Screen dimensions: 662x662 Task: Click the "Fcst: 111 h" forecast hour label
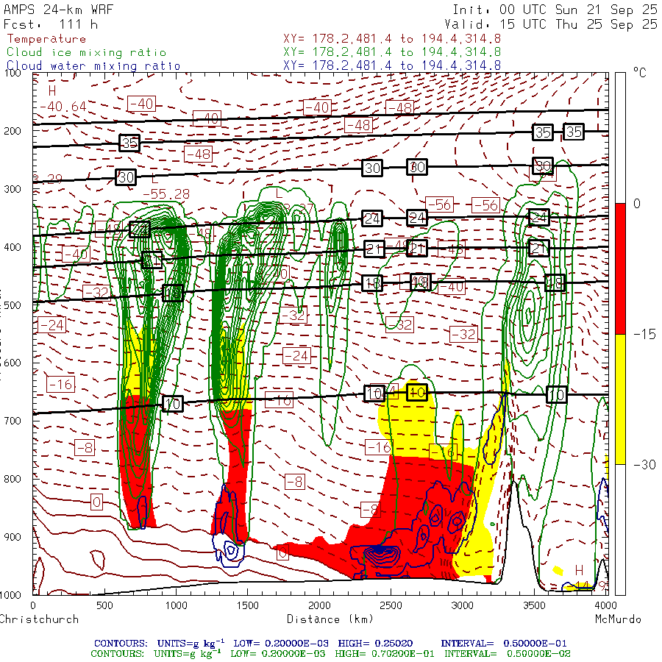point(51,24)
